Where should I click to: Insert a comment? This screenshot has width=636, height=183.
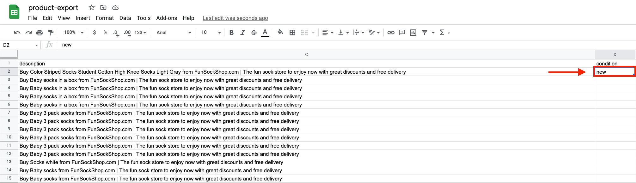pyautogui.click(x=402, y=32)
